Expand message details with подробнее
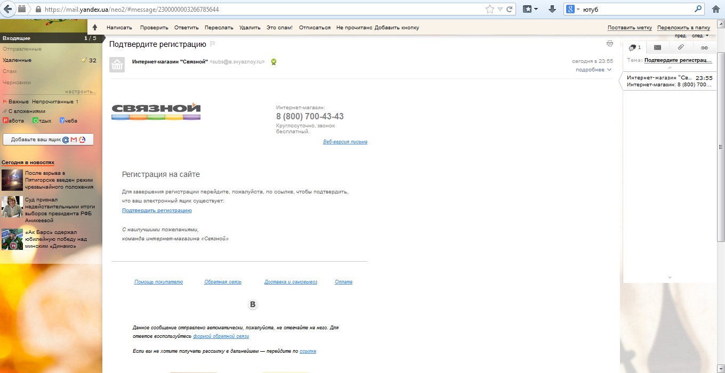 click(593, 70)
